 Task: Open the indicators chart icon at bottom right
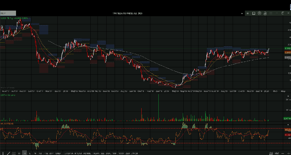[271, 153]
